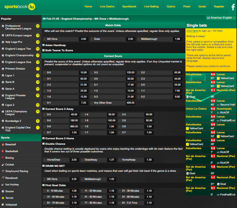Image resolution: width=237 pixels, height=208 pixels.
Task: Pick correct score 1-1 at 7.60
Action: 178,91
